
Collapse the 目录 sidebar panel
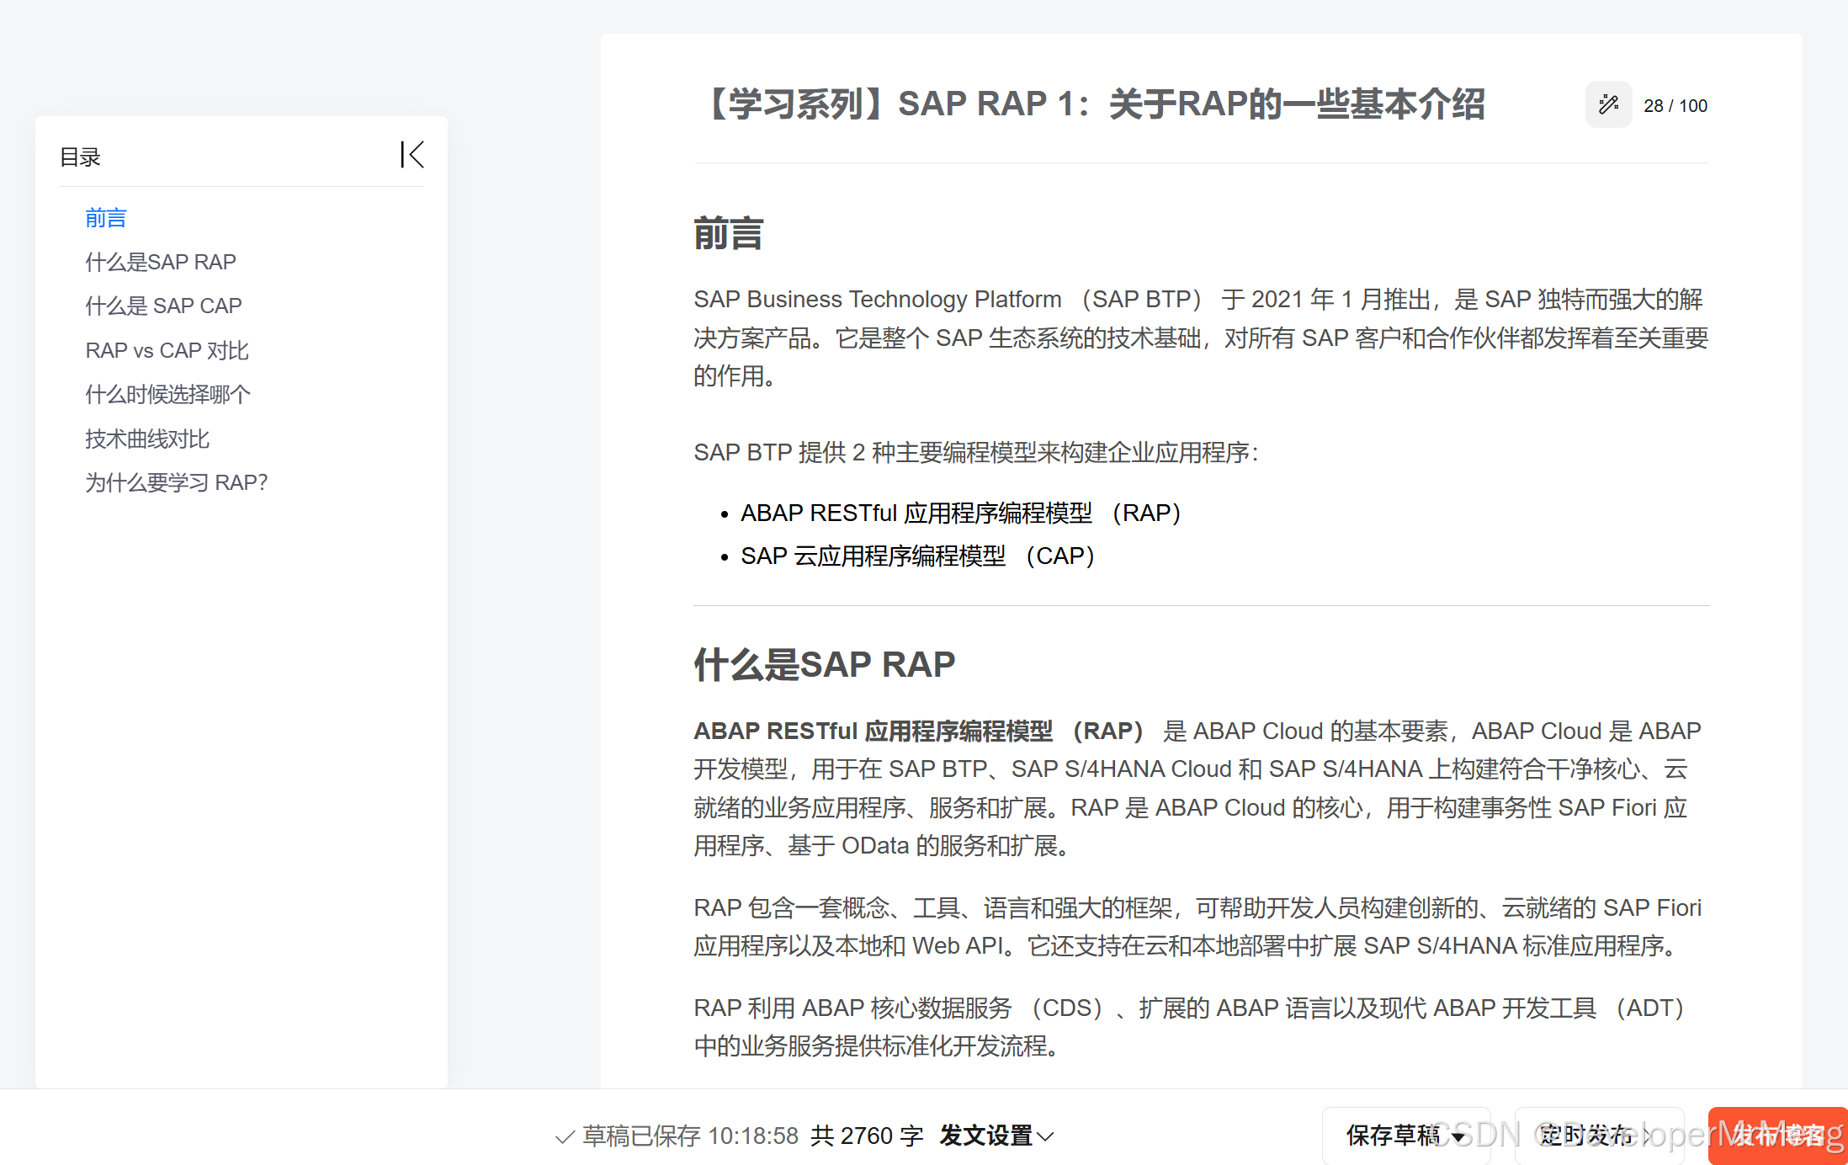pyautogui.click(x=412, y=155)
